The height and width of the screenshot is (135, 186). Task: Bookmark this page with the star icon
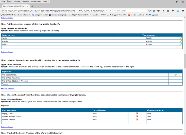tap(149, 11)
